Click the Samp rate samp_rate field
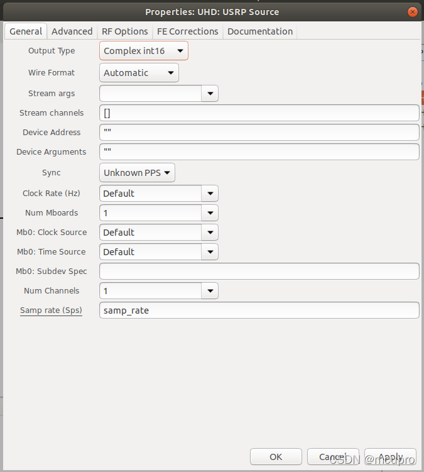Viewport: 424px width, 472px height. click(x=259, y=310)
